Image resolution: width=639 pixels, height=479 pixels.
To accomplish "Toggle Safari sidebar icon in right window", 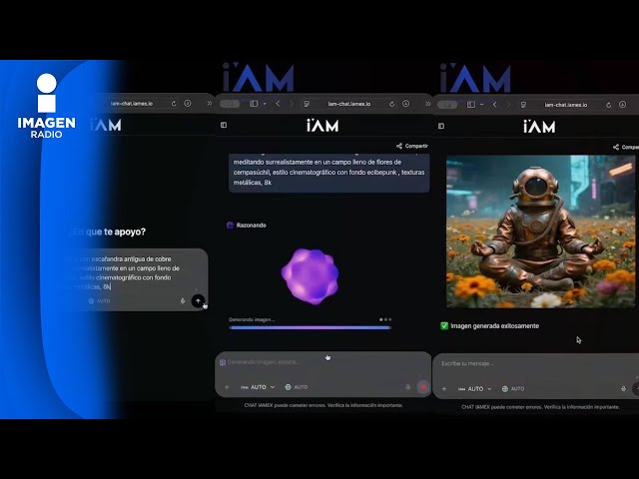I will point(471,105).
